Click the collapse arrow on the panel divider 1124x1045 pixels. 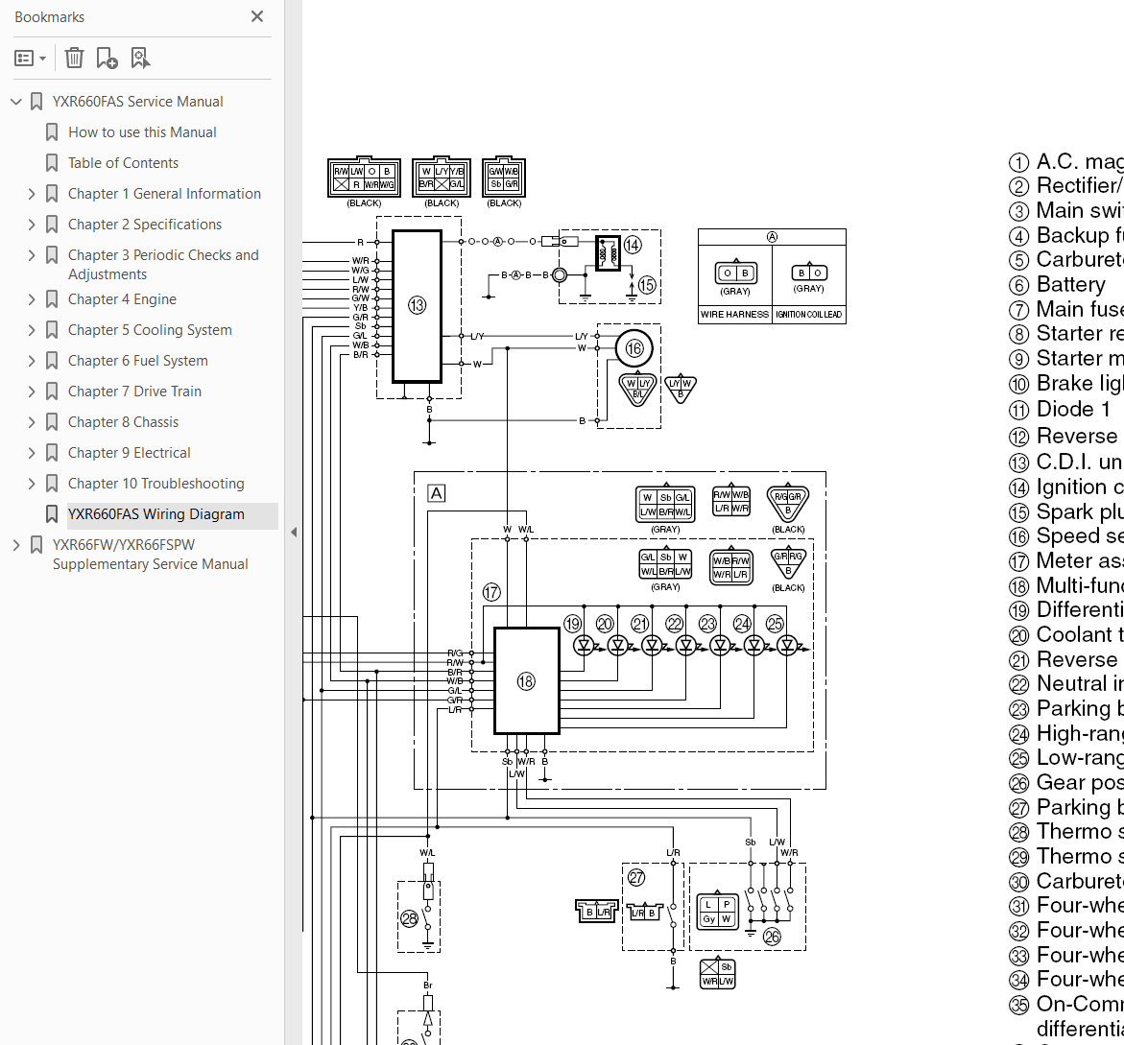[x=294, y=532]
